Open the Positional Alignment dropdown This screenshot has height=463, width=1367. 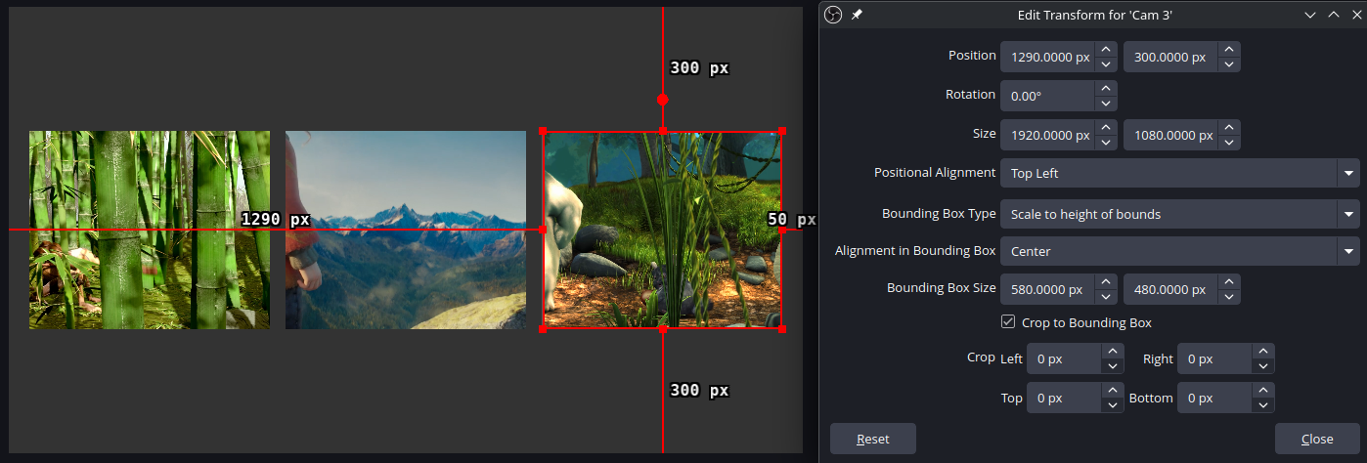pyautogui.click(x=1179, y=173)
